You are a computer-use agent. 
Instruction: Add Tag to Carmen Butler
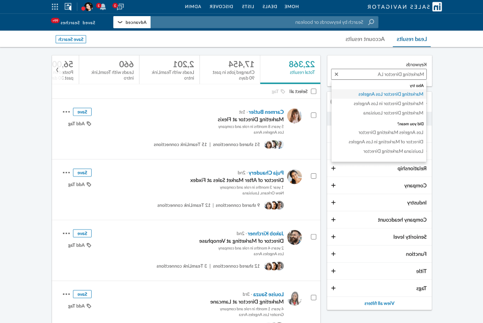click(80, 123)
